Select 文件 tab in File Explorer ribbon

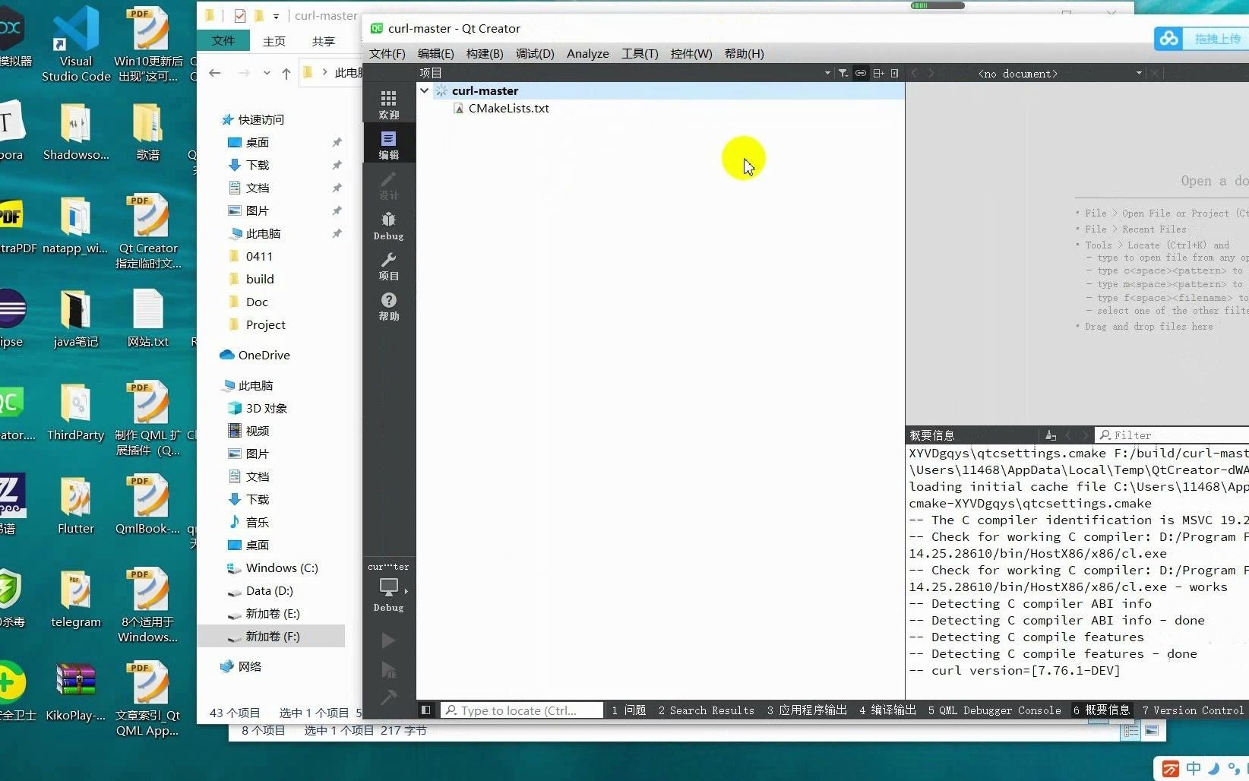click(223, 40)
